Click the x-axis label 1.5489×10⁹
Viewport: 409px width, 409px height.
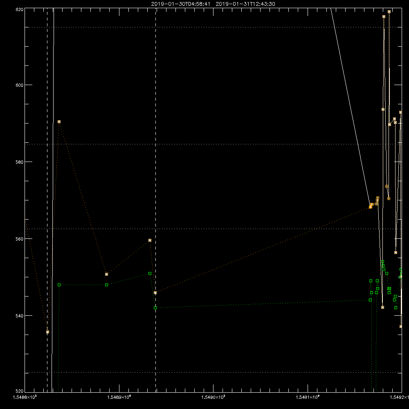click(119, 397)
